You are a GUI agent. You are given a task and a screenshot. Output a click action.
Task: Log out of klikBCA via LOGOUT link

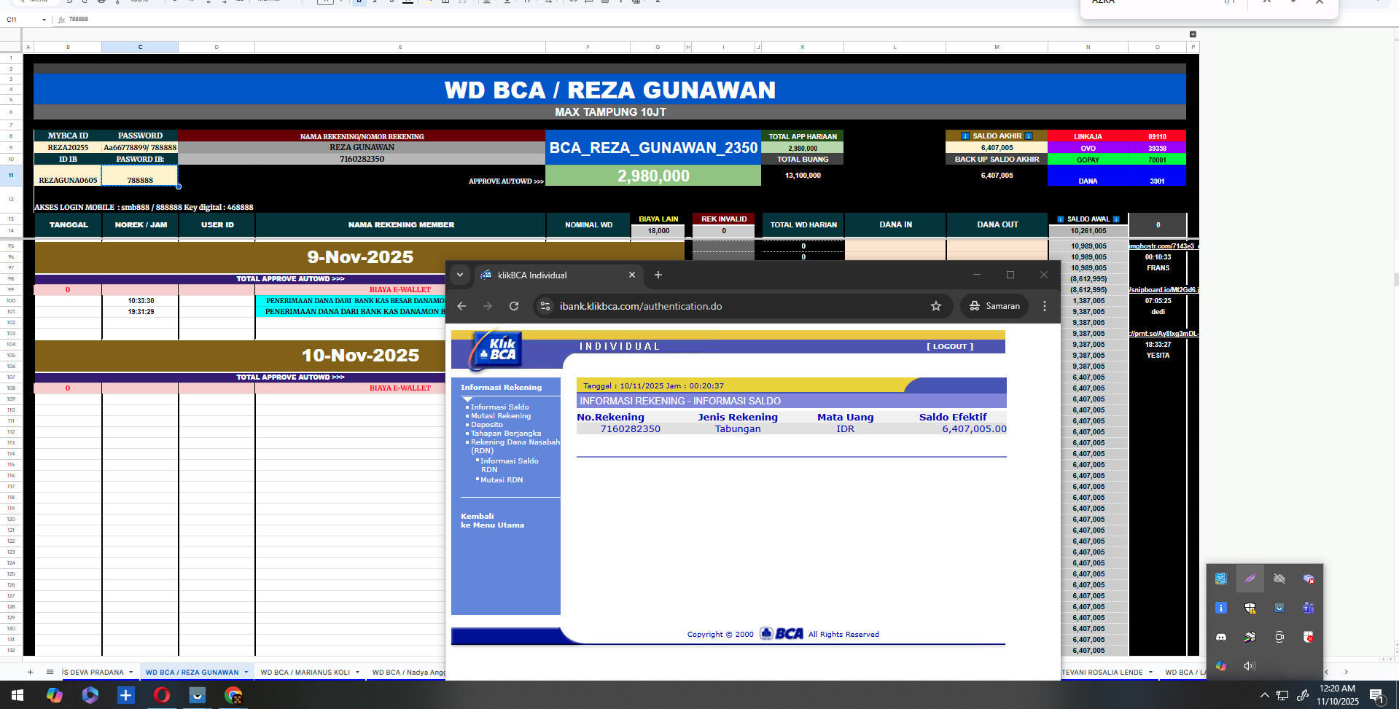pyautogui.click(x=950, y=347)
